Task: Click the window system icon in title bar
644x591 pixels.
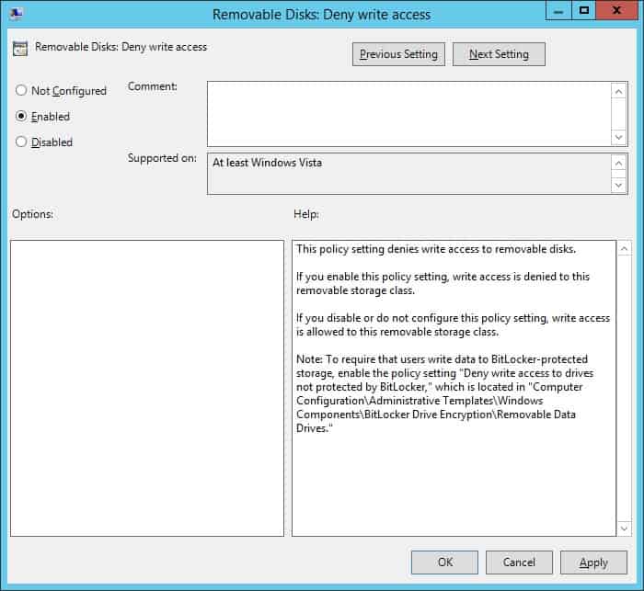Action: point(17,14)
